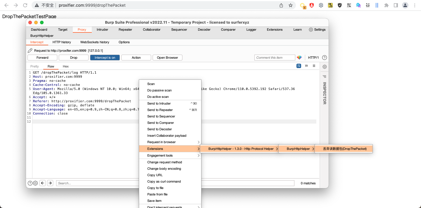This screenshot has width=421, height=208.
Task: Open the editor hamburger menu
Action: click(x=314, y=66)
